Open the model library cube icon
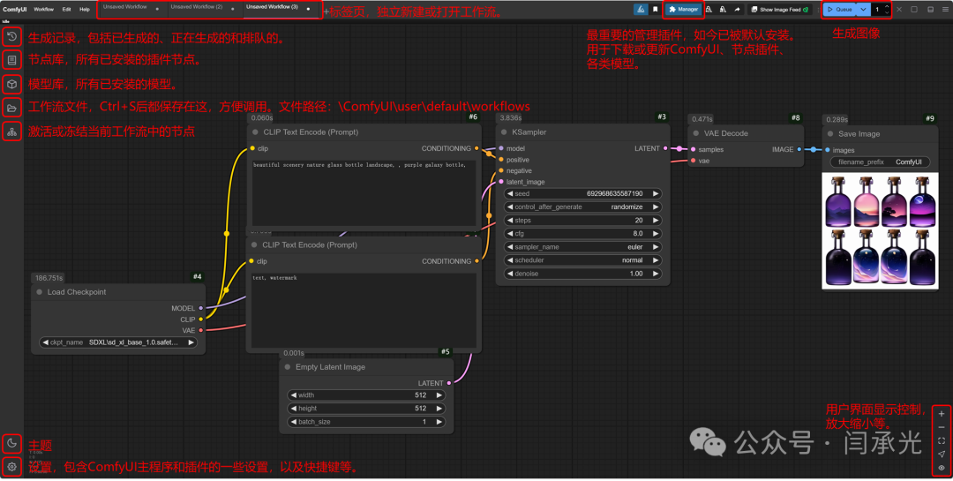 click(x=11, y=84)
